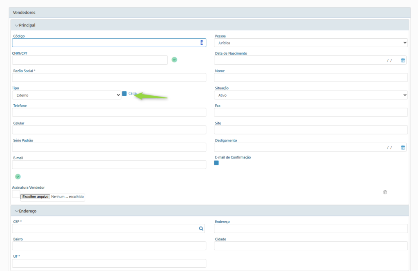The image size is (418, 271).
Task: Open calendar picker for Data de Nascimento
Action: (403, 60)
